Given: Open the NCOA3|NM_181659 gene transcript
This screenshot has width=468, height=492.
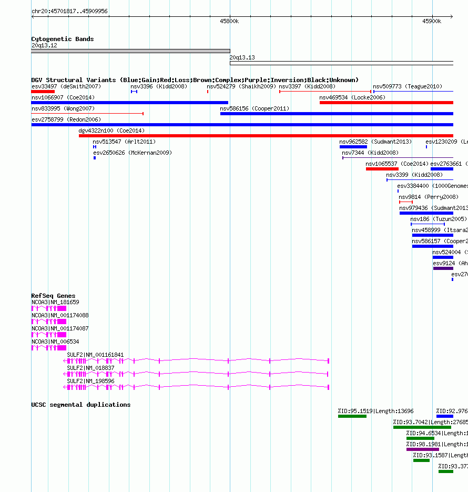Looking at the screenshot, I should (49, 308).
